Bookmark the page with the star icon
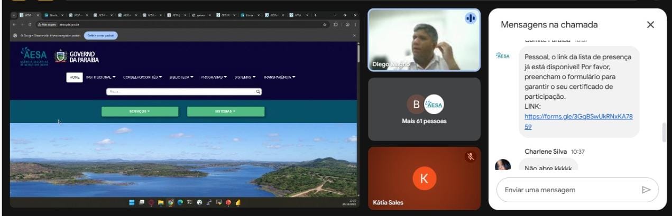The width and height of the screenshot is (672, 216). point(325,24)
